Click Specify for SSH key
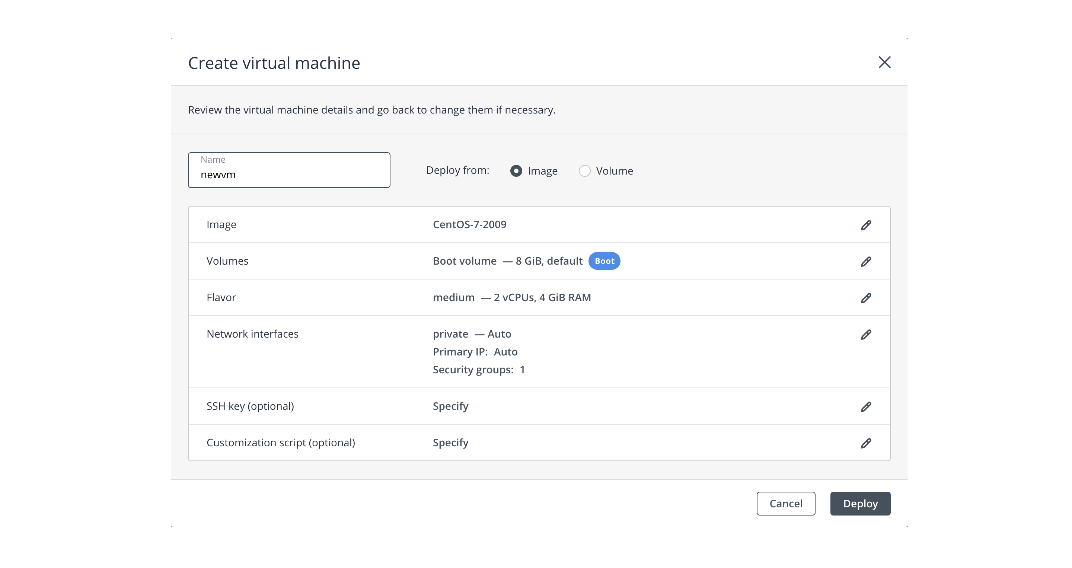The width and height of the screenshot is (1072, 568). click(450, 406)
